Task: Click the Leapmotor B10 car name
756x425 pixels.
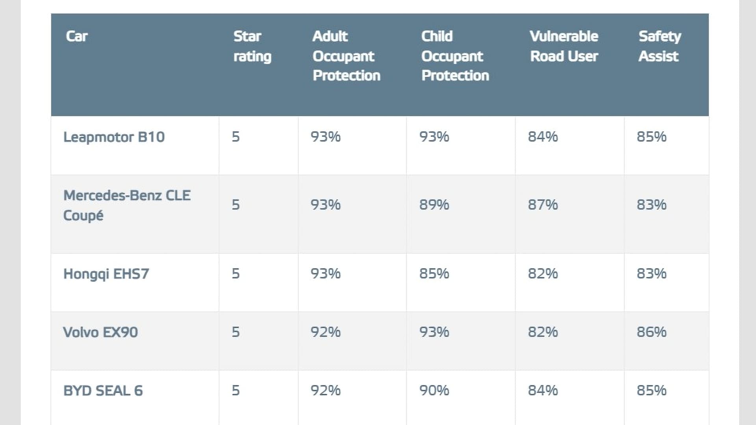Action: click(x=114, y=137)
